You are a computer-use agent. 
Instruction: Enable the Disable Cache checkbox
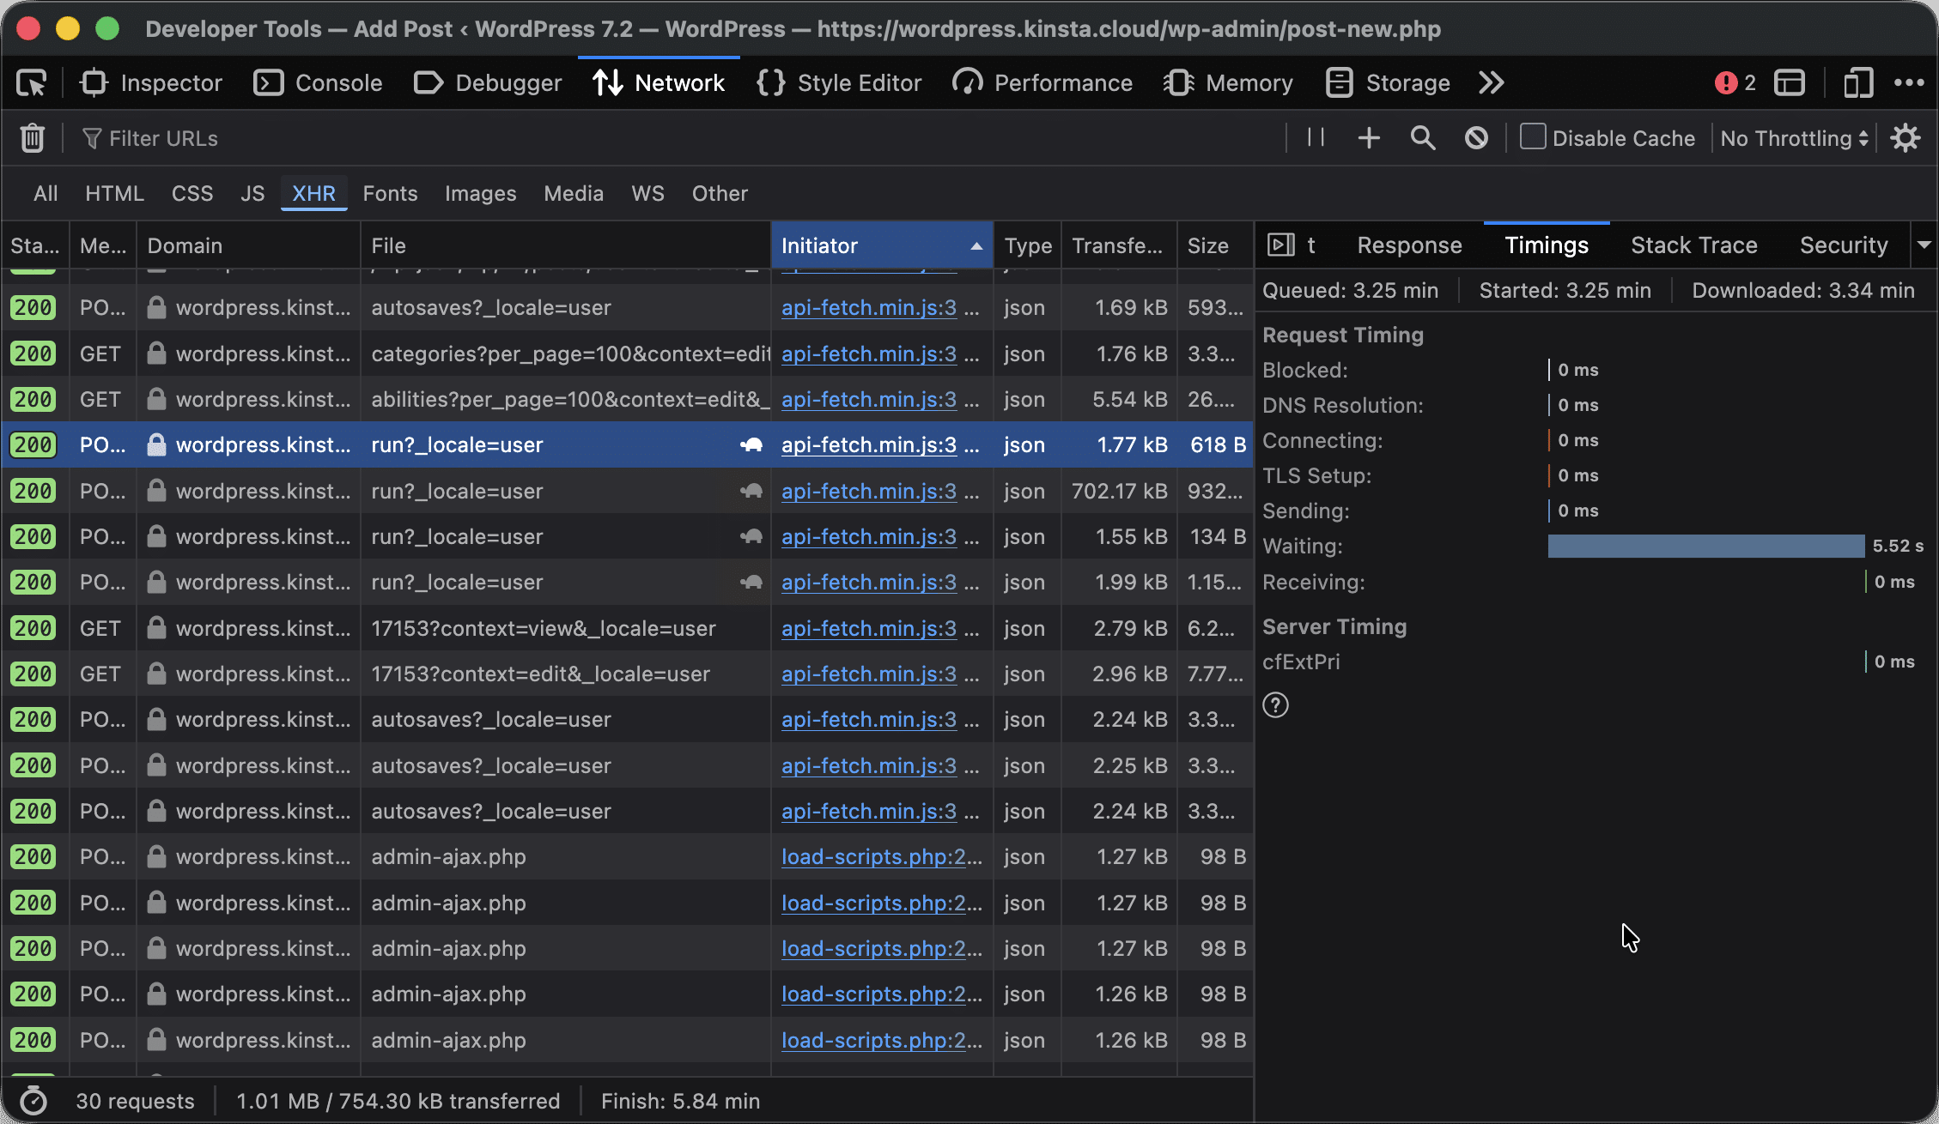(1533, 137)
